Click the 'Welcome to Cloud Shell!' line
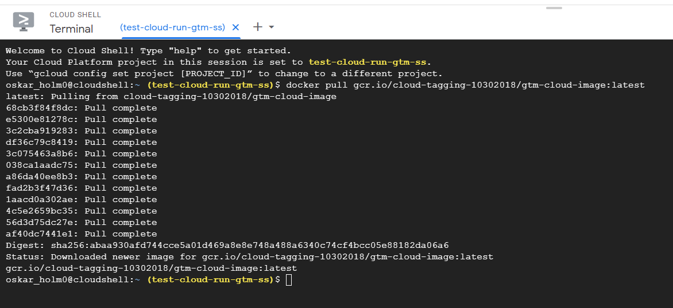Image resolution: width=673 pixels, height=308 pixels. click(x=148, y=51)
